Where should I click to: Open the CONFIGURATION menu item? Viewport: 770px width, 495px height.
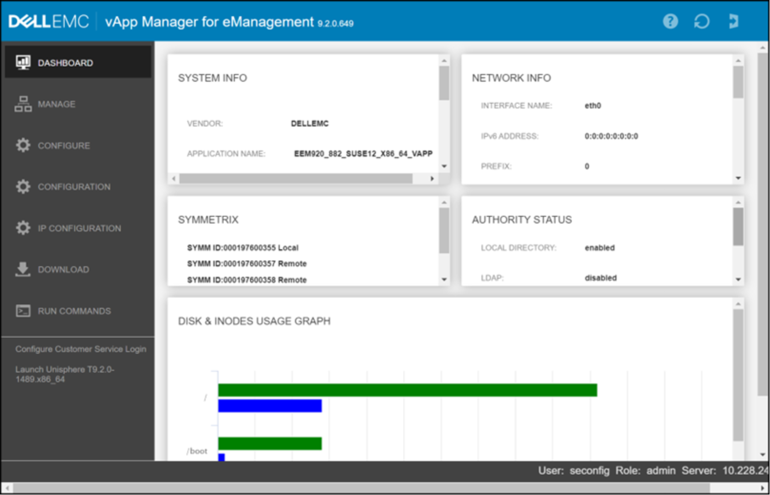pos(78,187)
